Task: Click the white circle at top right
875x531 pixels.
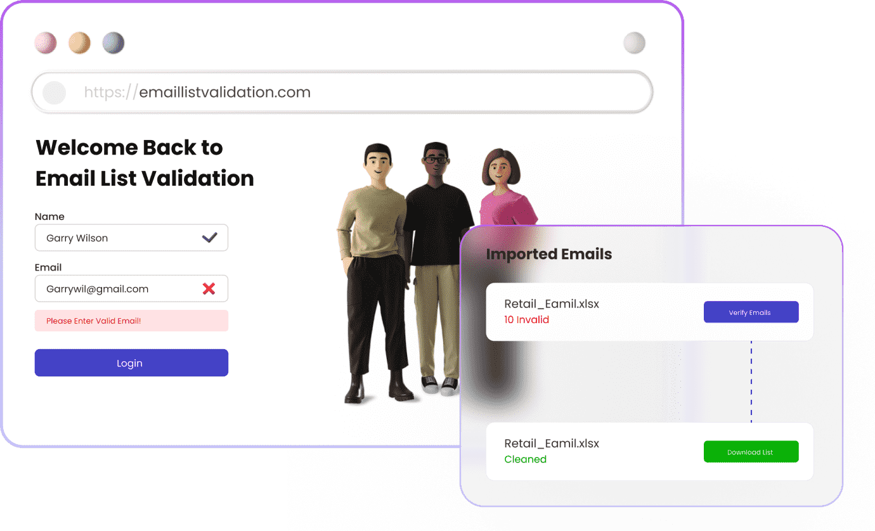Action: (x=634, y=43)
